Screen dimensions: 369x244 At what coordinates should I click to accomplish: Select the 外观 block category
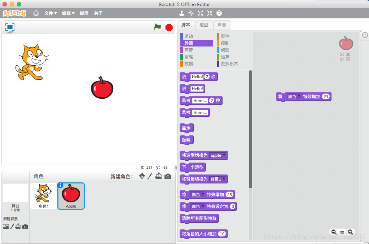(x=197, y=43)
